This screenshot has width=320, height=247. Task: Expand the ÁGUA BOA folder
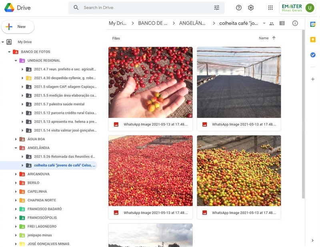click(x=16, y=139)
